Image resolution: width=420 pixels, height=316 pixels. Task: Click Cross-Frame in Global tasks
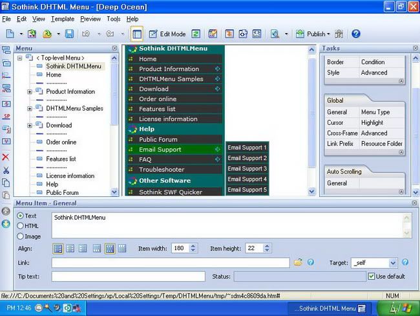[342, 133]
